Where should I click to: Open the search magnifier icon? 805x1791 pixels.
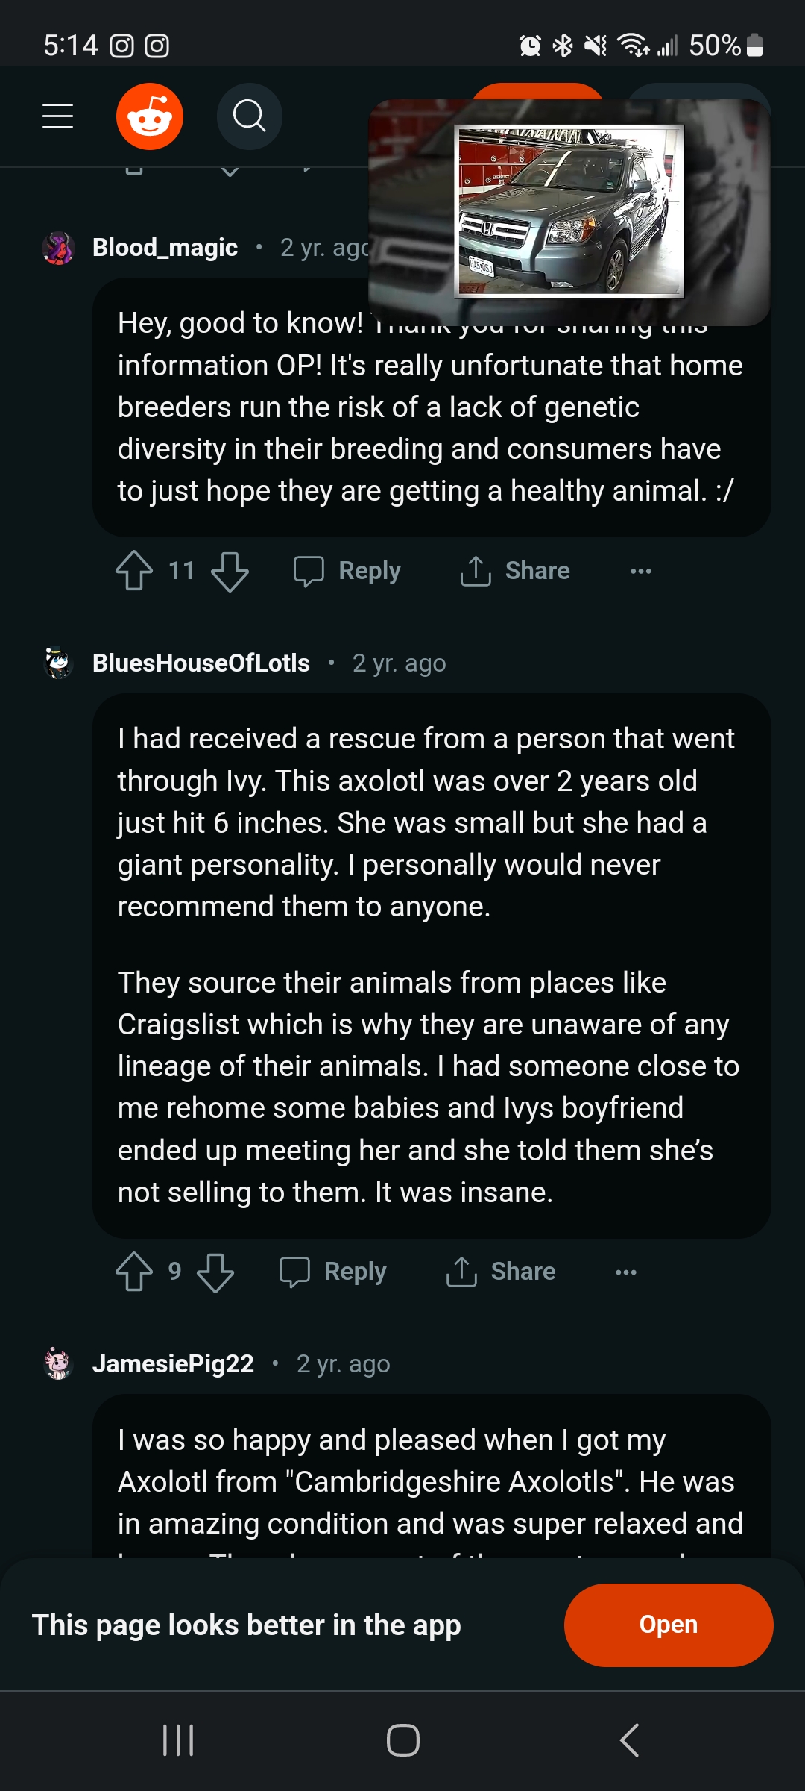click(249, 116)
